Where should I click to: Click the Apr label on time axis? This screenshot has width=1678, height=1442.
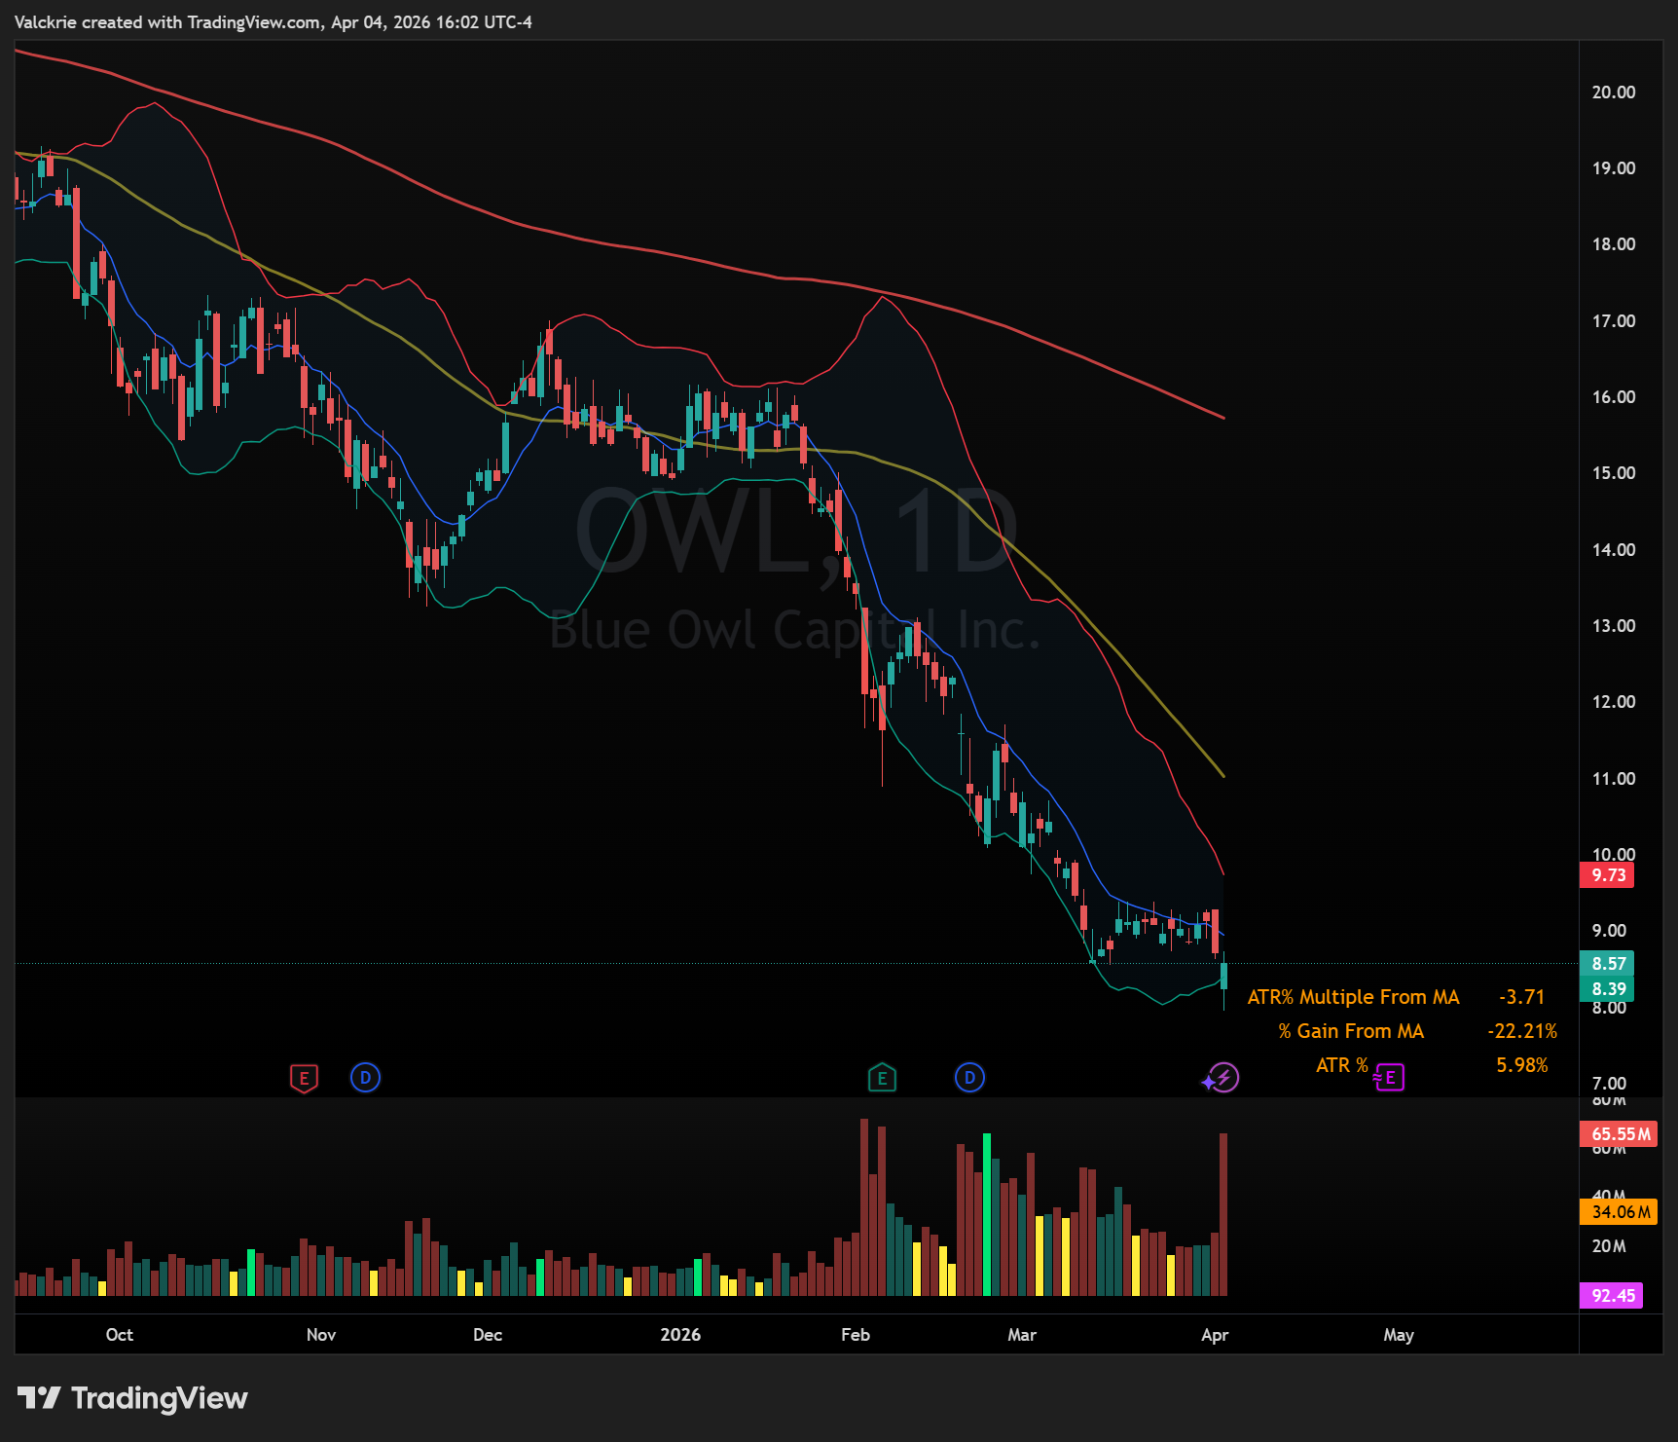[1215, 1335]
